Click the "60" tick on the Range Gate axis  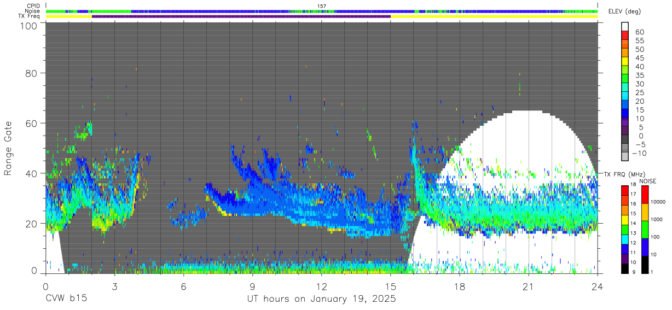tap(31, 124)
